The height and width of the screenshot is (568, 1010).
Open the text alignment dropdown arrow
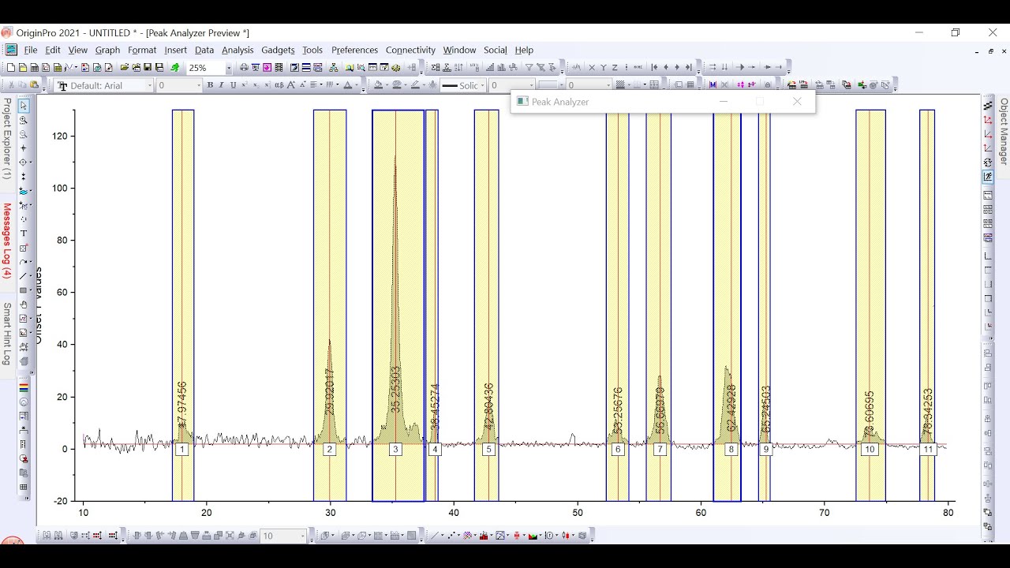pyautogui.click(x=320, y=85)
